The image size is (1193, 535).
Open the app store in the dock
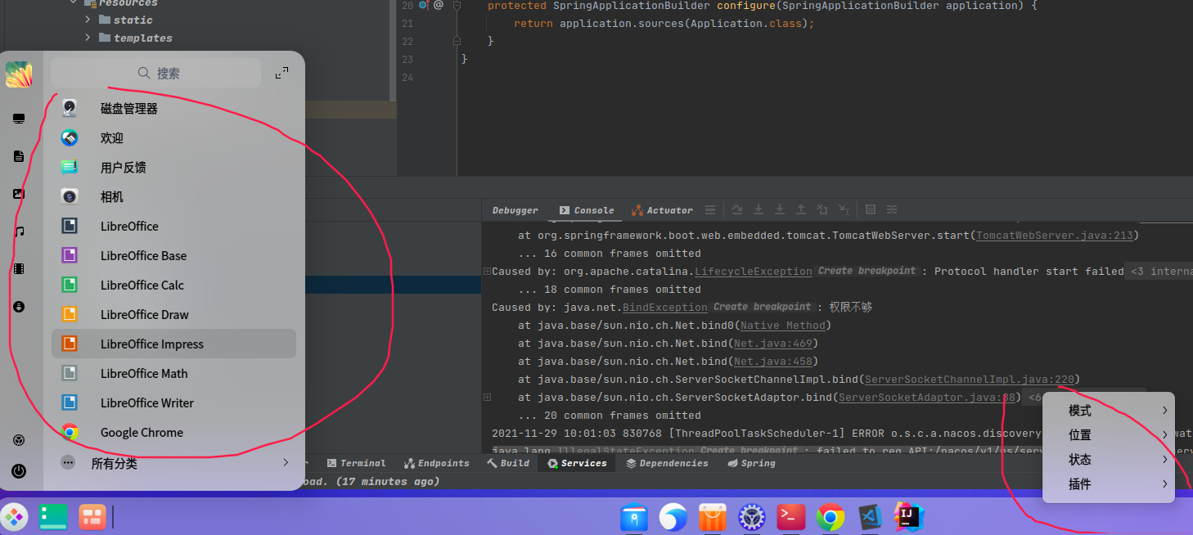(713, 517)
